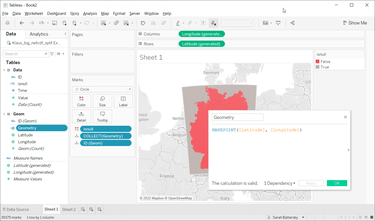Collapse the Data pane with chevron

pos(65,34)
